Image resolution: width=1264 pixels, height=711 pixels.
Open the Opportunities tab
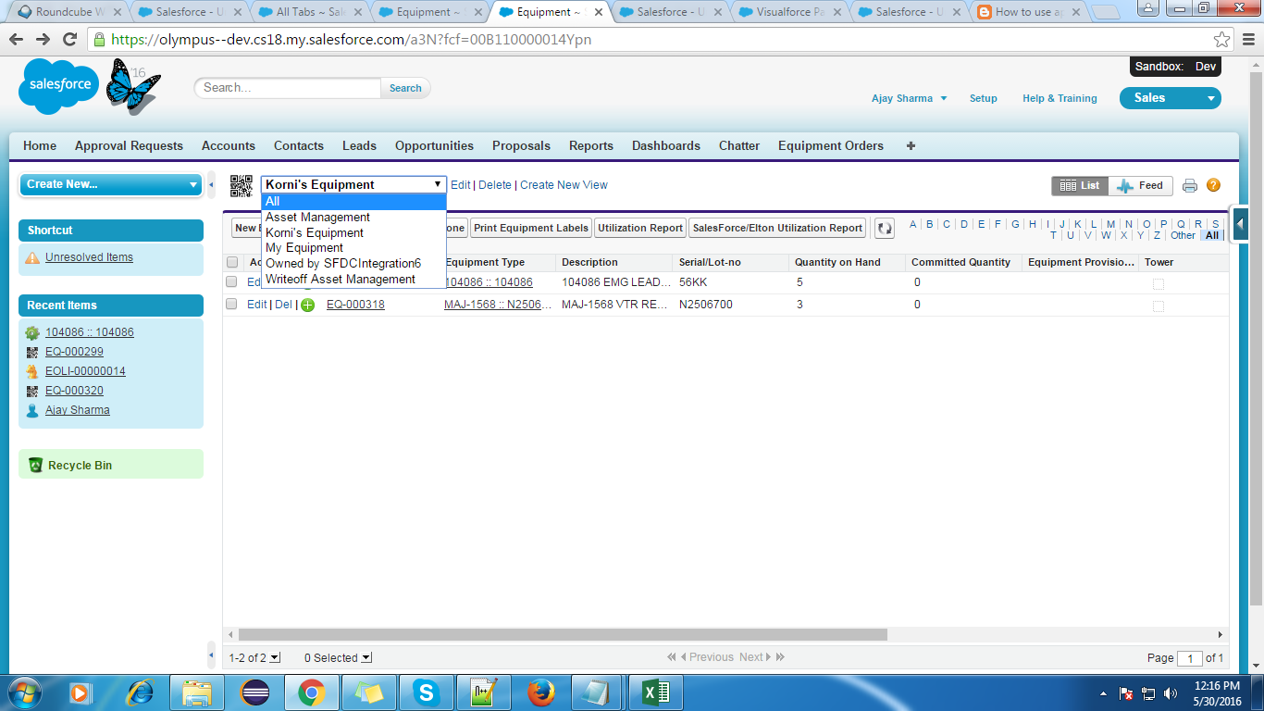coord(434,145)
